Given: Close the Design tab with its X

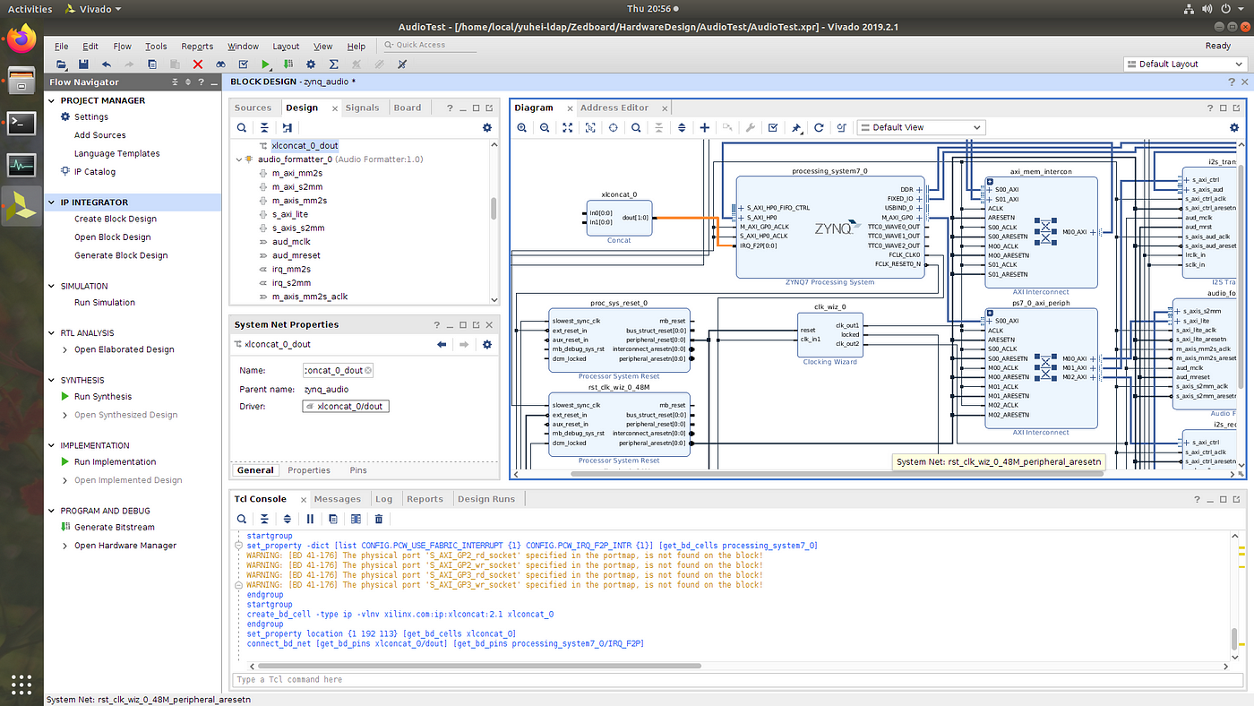Looking at the screenshot, I should (x=334, y=108).
